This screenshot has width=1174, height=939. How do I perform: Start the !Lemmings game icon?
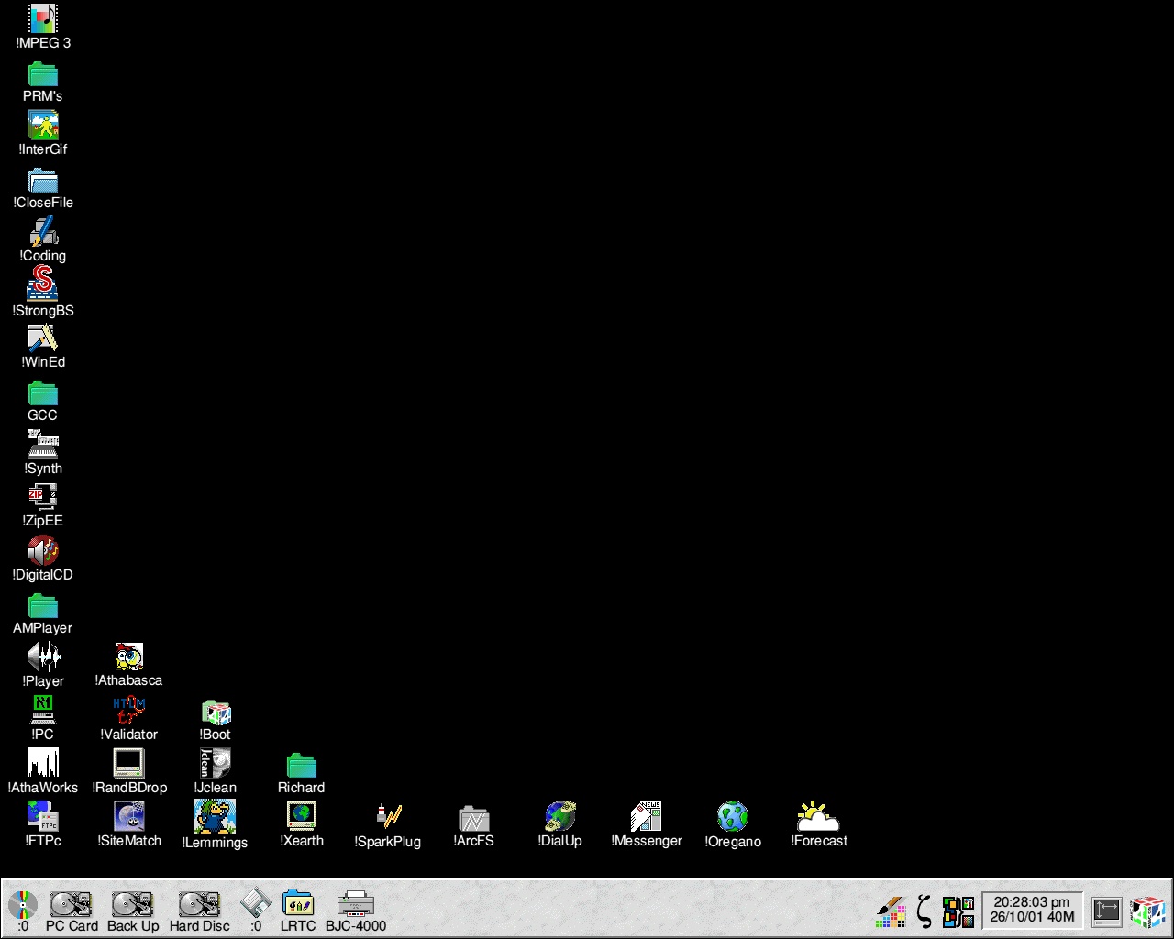pyautogui.click(x=216, y=825)
